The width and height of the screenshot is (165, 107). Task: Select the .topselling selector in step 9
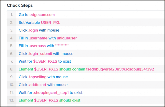pos(37,77)
